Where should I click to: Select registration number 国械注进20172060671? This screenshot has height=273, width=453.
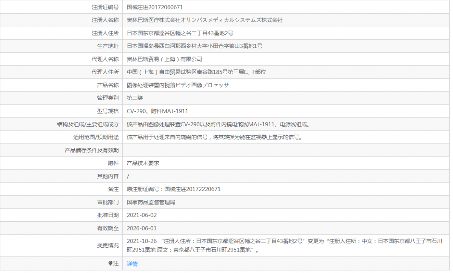click(x=155, y=7)
